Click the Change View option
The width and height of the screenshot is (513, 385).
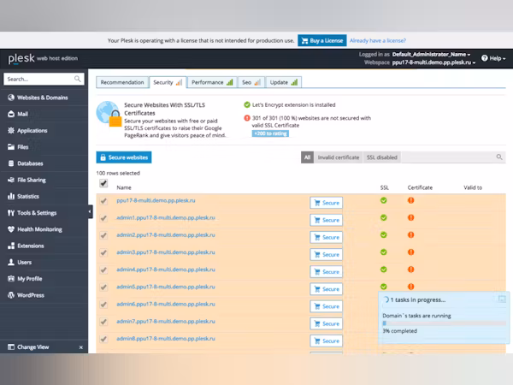point(28,347)
